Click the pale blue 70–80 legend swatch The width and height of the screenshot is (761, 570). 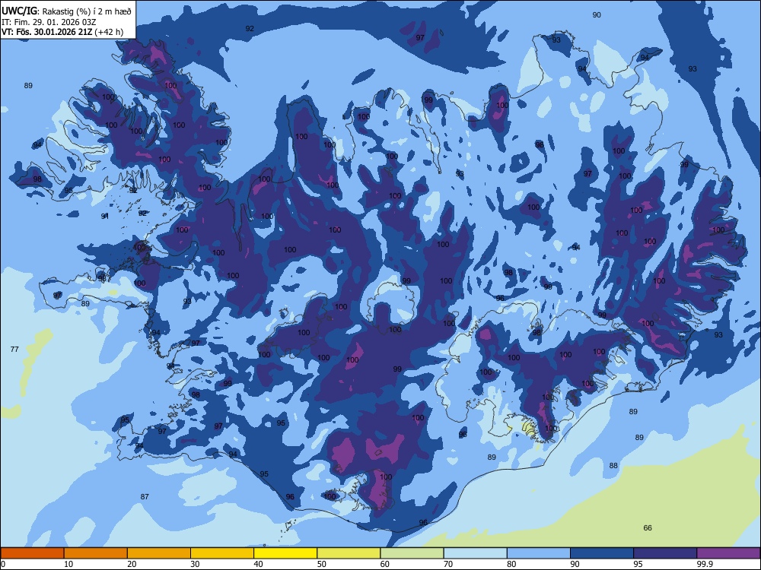[x=475, y=553]
